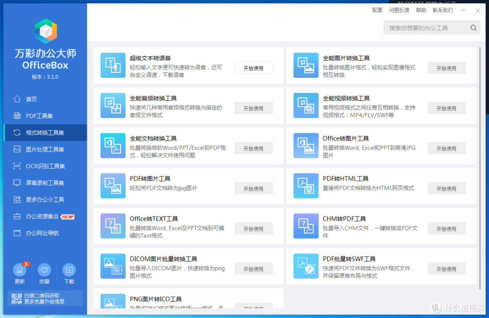489x318 pixels.
Task: Open the OCR识别工具集 category
Action: click(x=45, y=166)
